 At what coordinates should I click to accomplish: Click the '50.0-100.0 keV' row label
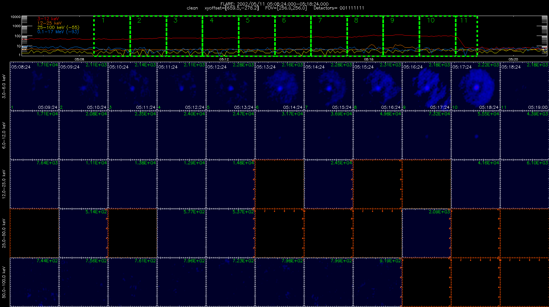4,282
